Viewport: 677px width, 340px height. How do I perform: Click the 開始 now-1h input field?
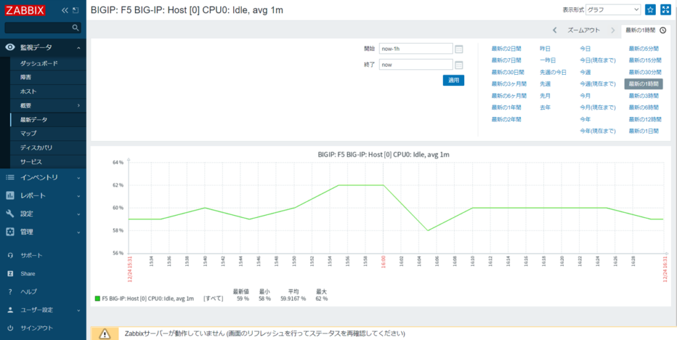pos(416,49)
